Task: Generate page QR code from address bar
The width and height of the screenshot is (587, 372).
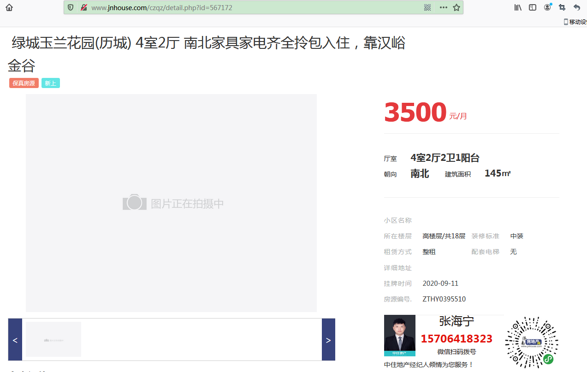Action: tap(427, 7)
